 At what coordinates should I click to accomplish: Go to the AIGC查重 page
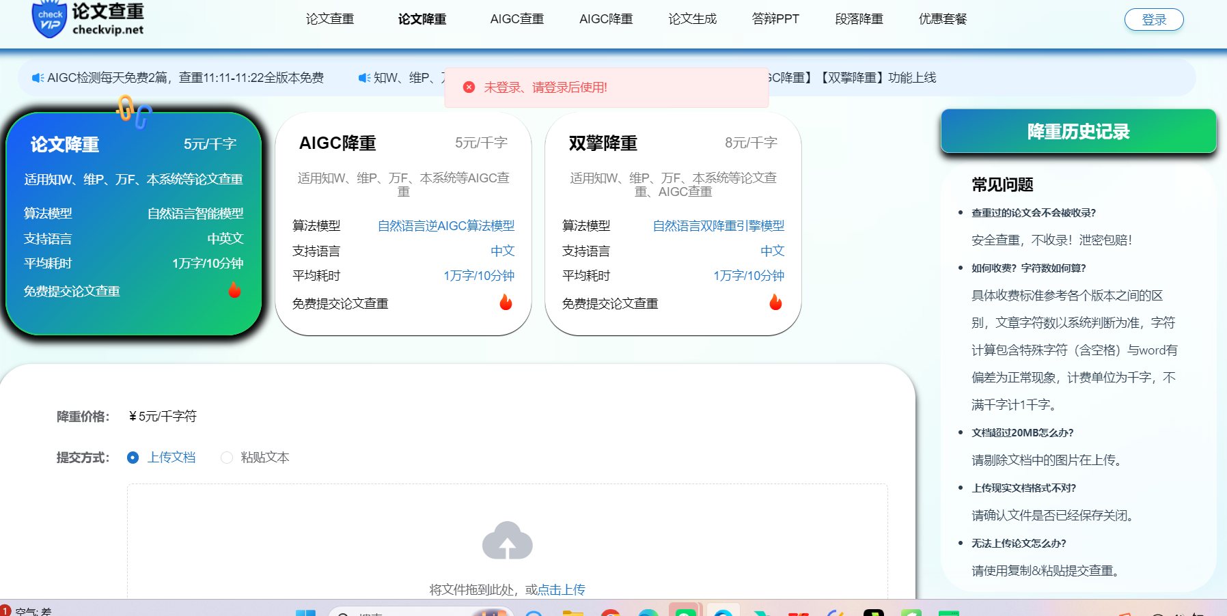pos(517,19)
